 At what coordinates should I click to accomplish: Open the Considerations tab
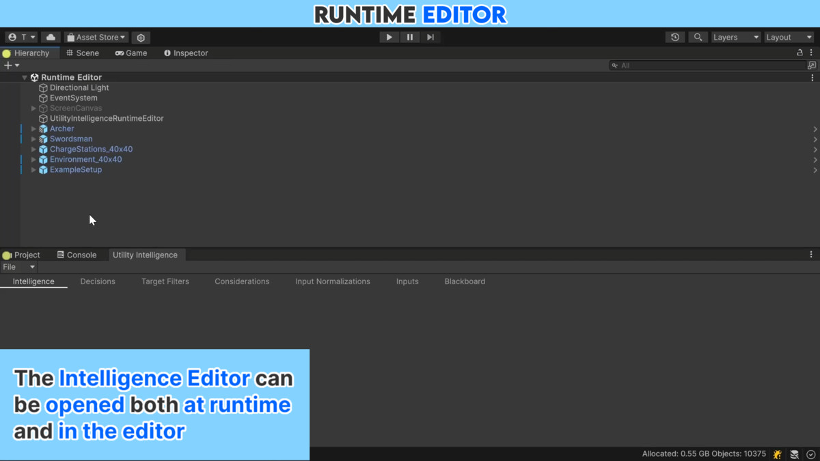coord(242,281)
